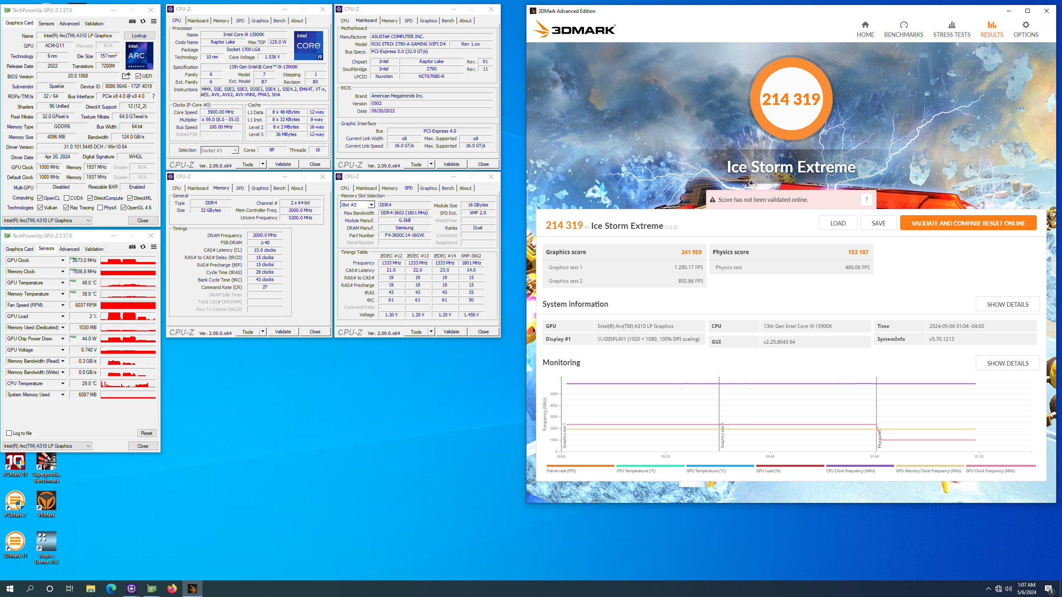
Task: Click the GPU-Z screenshot camera icon
Action: tap(132, 22)
